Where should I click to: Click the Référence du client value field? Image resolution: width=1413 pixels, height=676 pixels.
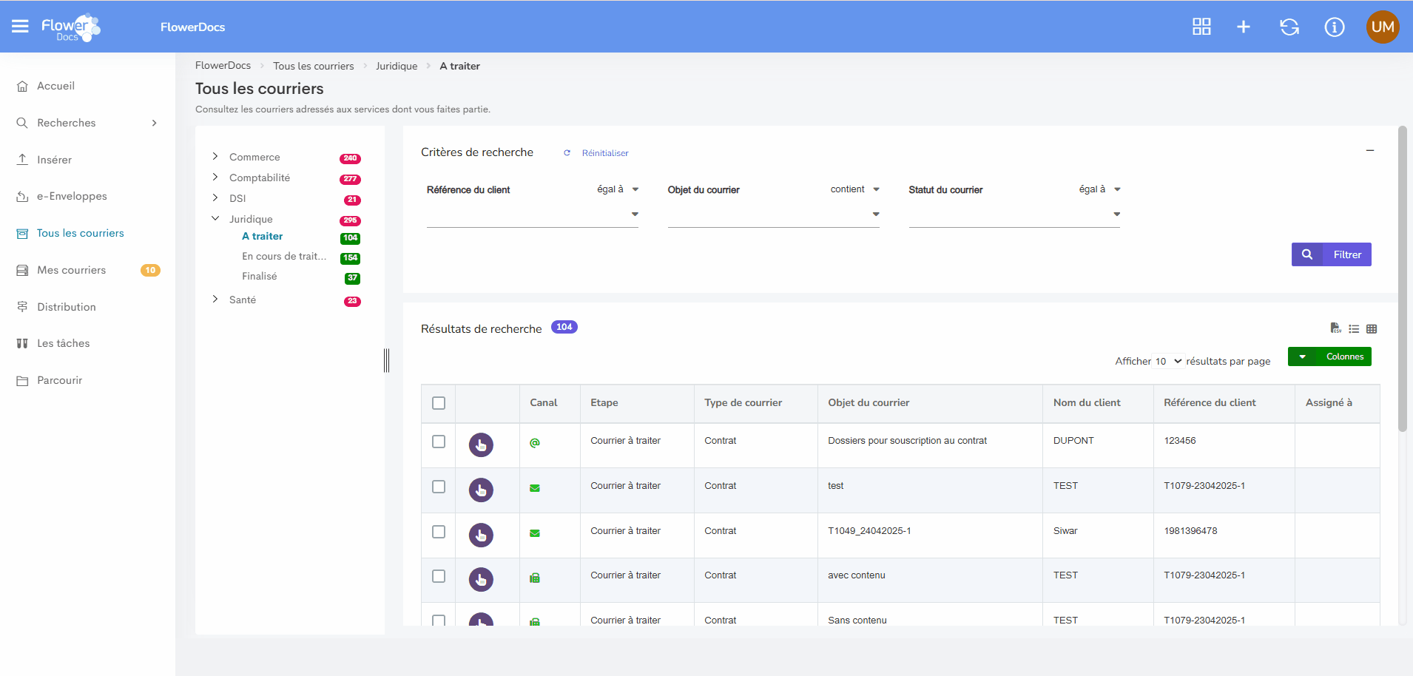(532, 214)
